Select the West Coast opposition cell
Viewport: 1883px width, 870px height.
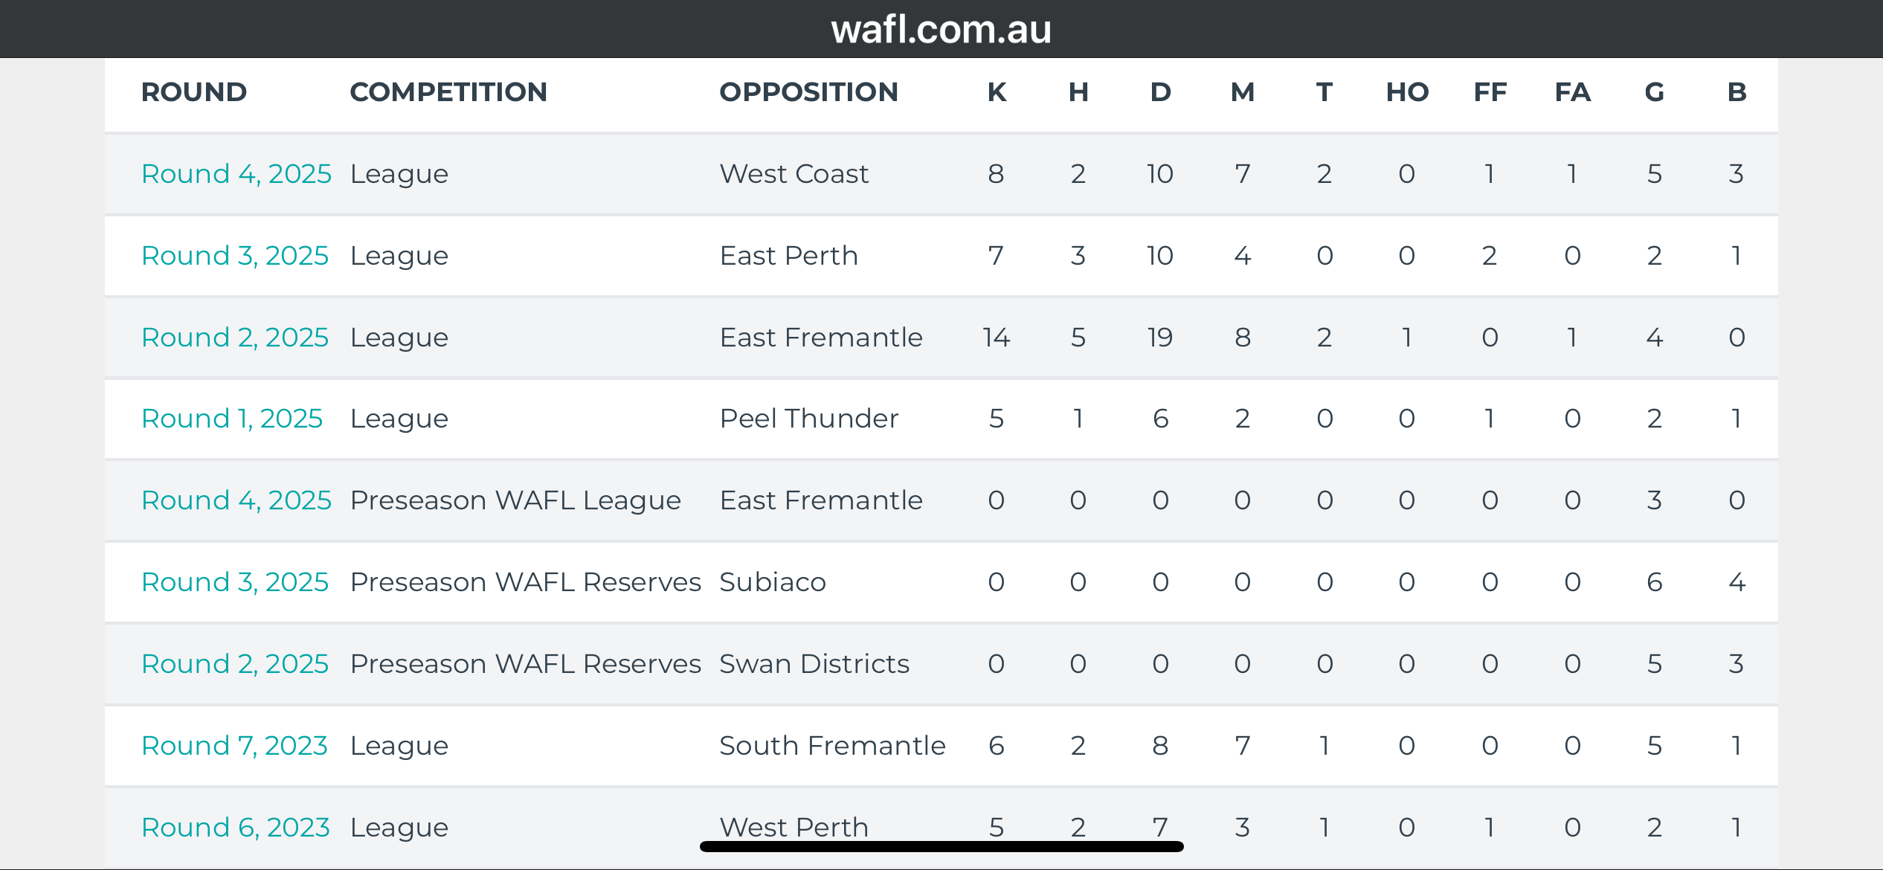pyautogui.click(x=794, y=174)
